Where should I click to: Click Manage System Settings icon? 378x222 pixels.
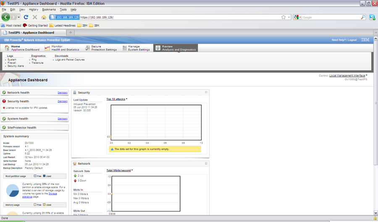point(124,48)
